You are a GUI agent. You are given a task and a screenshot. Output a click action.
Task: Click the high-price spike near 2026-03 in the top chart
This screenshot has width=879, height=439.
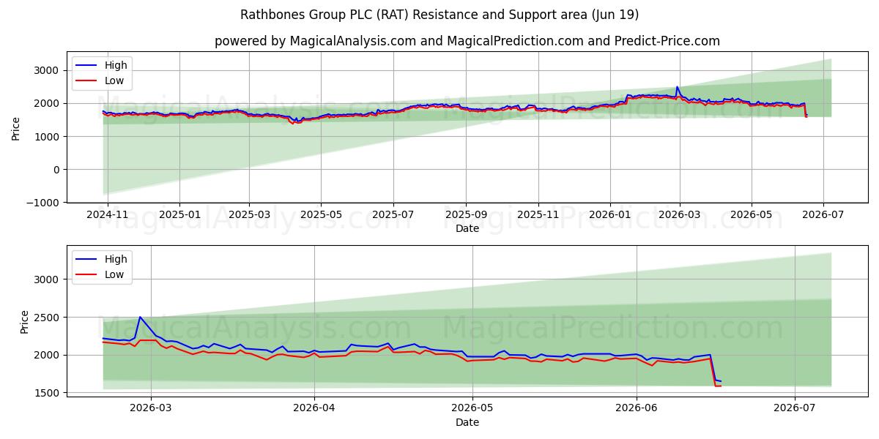(x=677, y=87)
